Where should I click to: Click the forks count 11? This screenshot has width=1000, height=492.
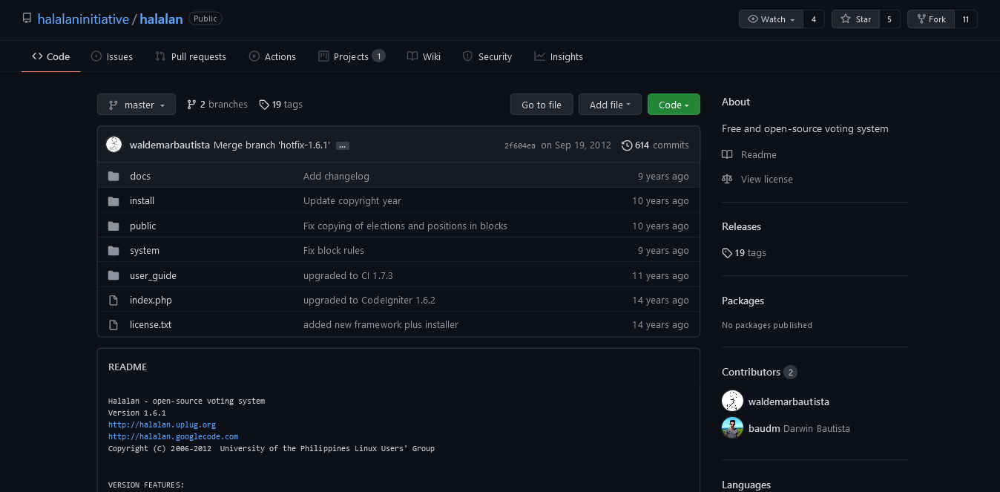pyautogui.click(x=966, y=19)
